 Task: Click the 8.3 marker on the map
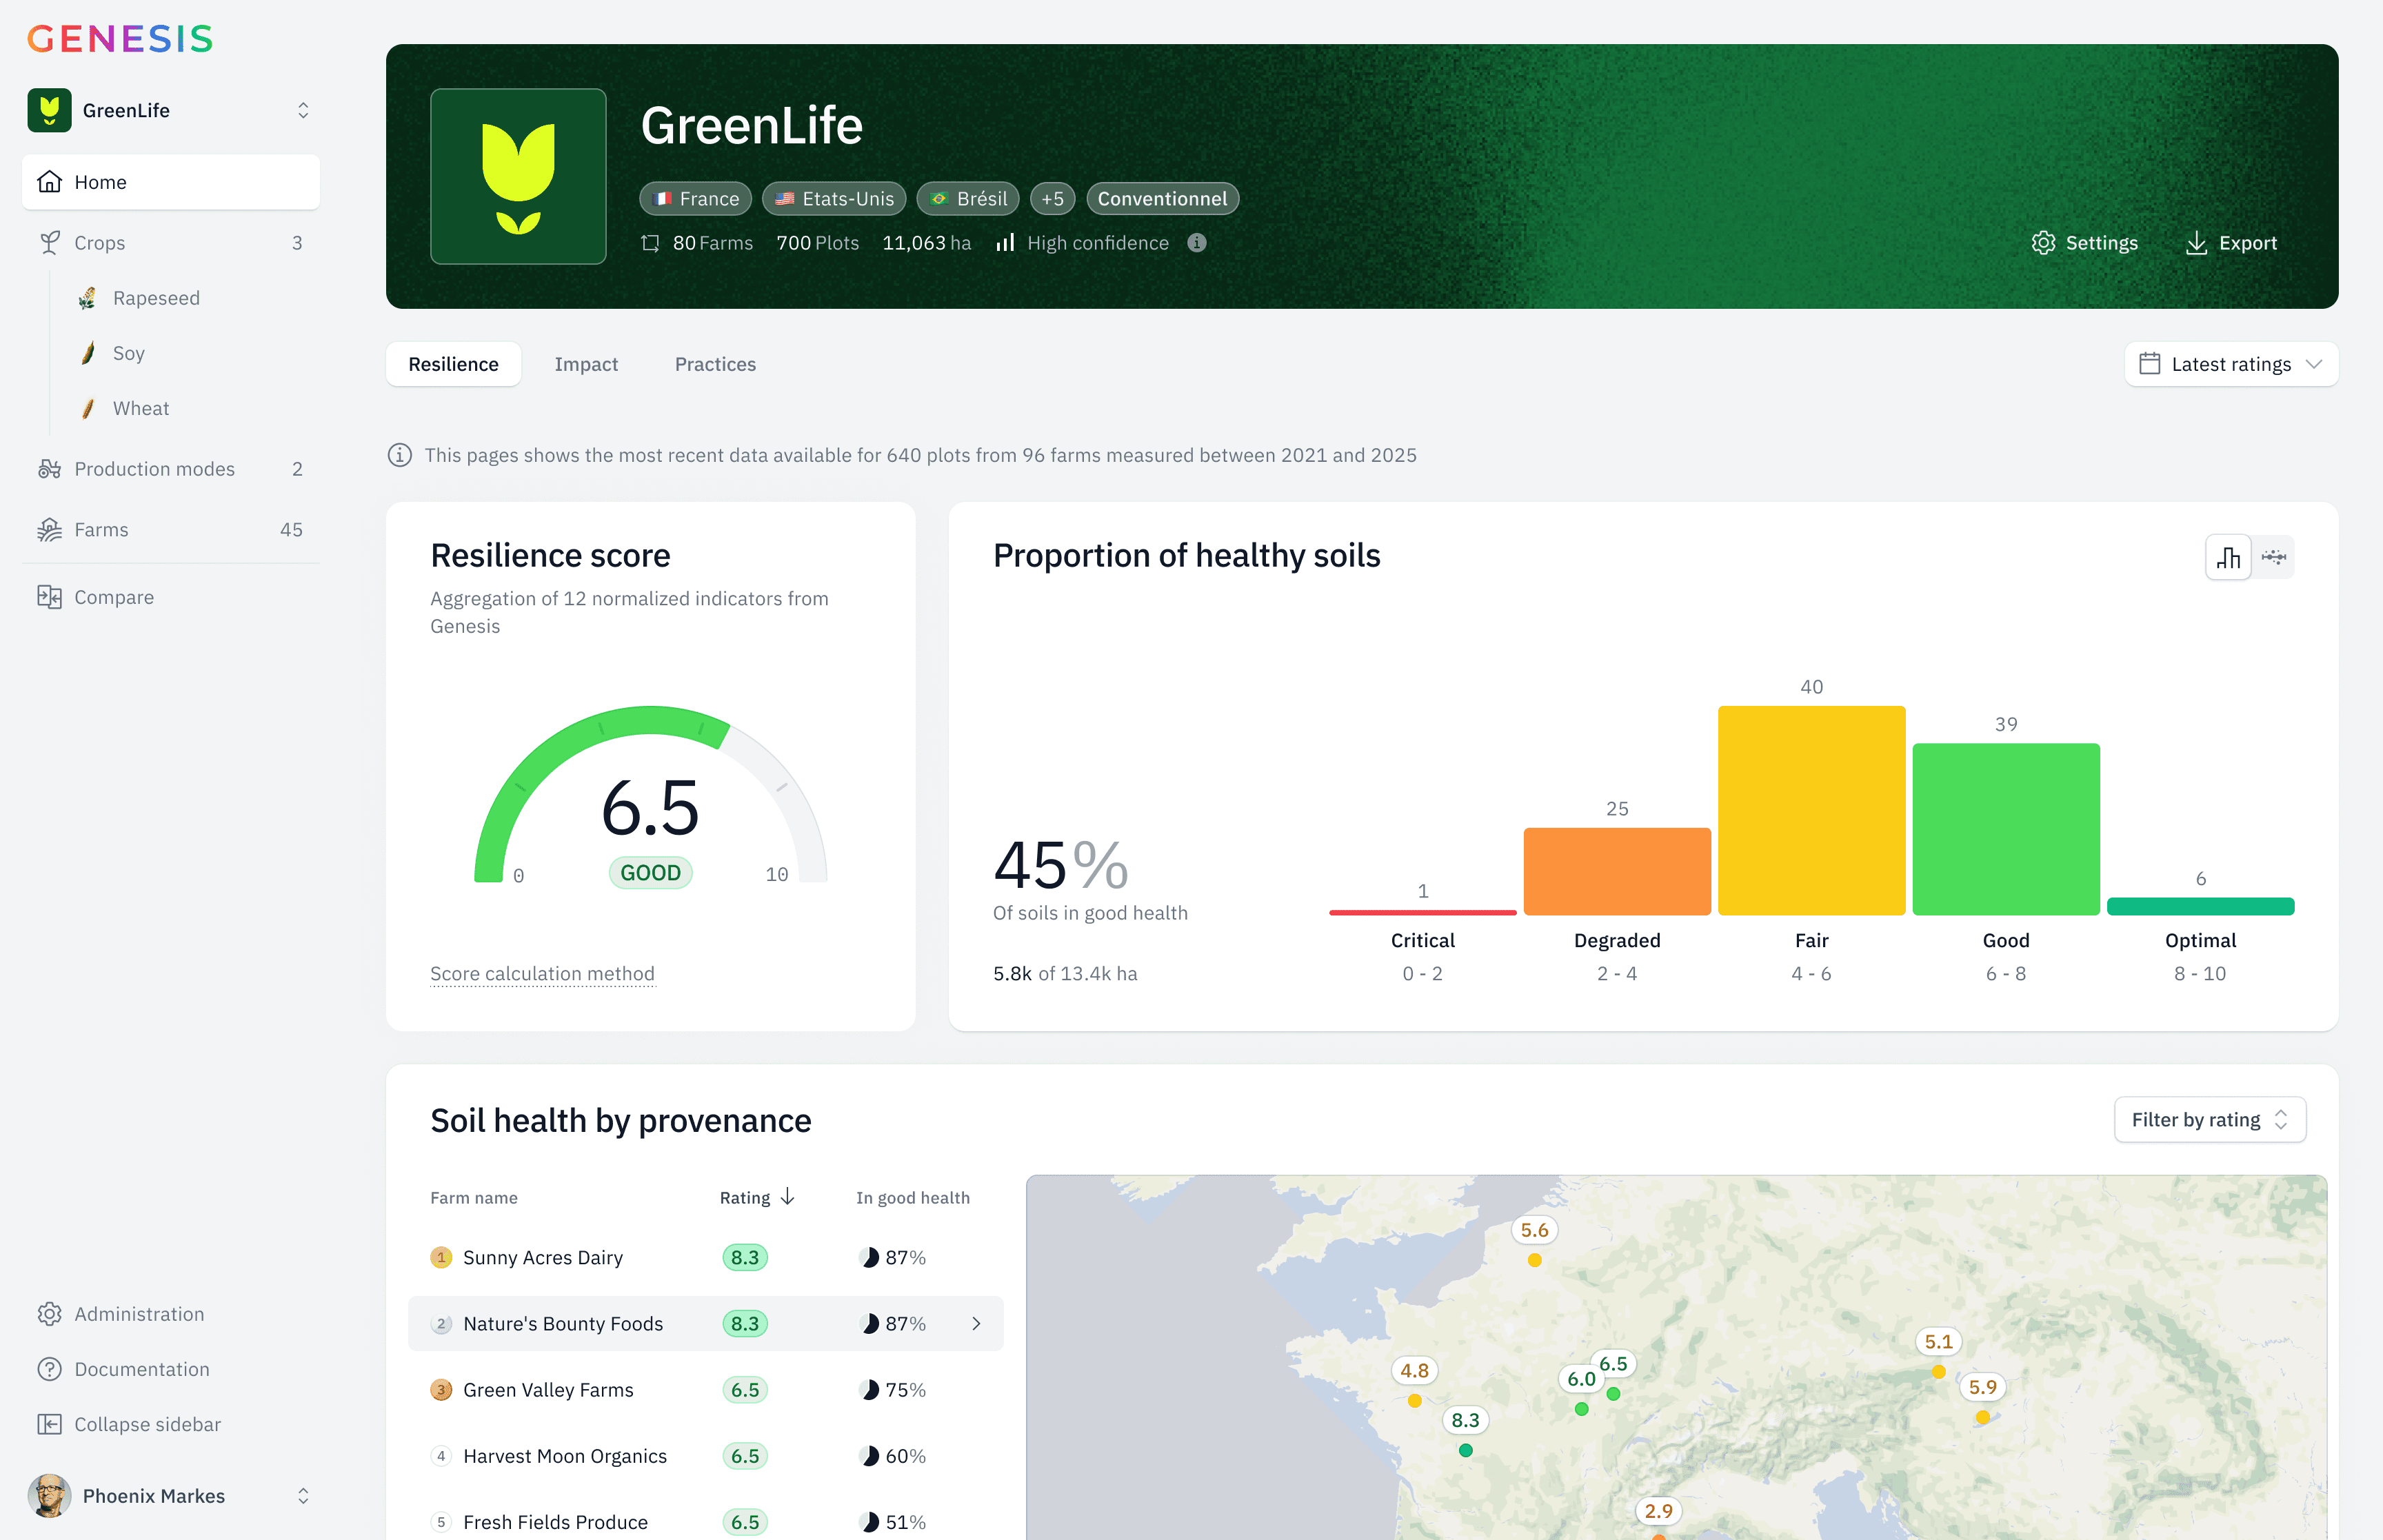click(x=1465, y=1421)
